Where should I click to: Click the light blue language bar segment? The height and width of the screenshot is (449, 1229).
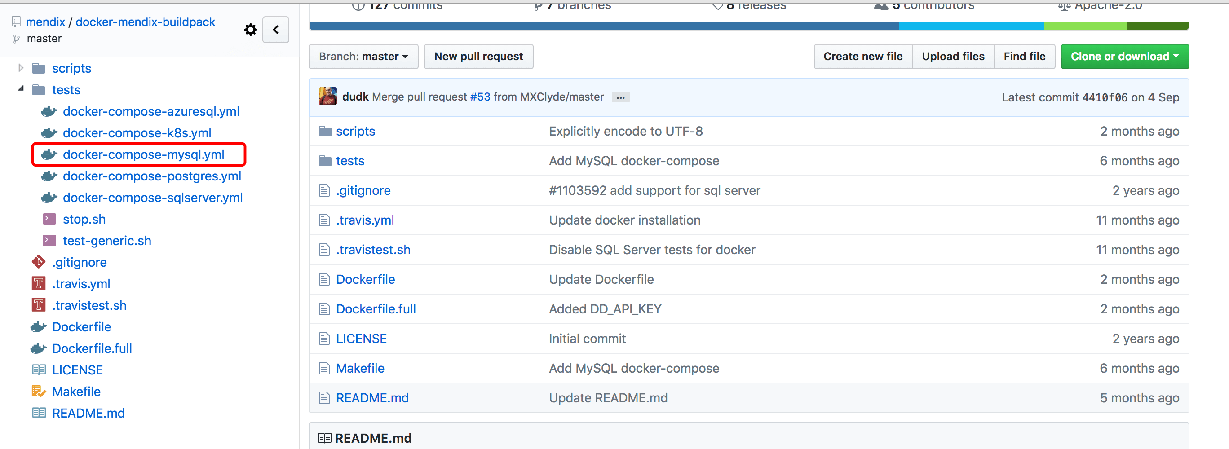click(971, 26)
